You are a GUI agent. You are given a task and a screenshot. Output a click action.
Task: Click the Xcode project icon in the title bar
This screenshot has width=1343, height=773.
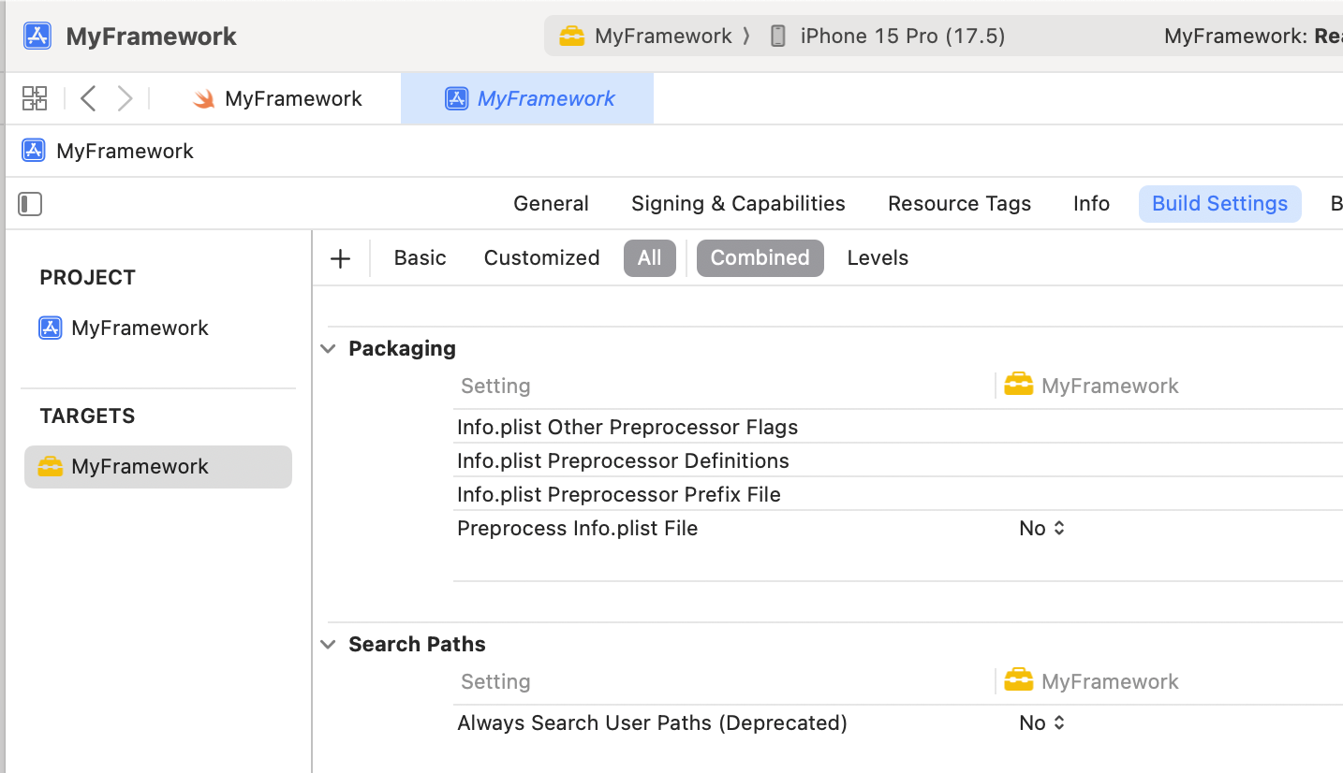[37, 36]
